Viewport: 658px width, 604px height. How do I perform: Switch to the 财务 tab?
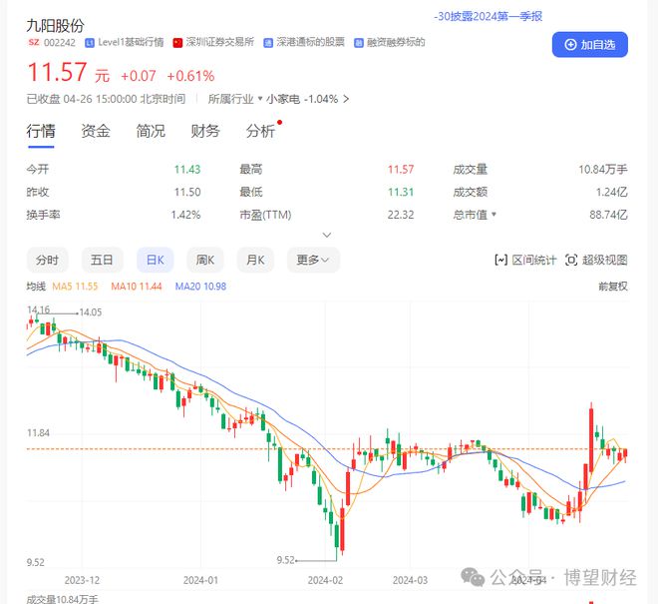205,131
